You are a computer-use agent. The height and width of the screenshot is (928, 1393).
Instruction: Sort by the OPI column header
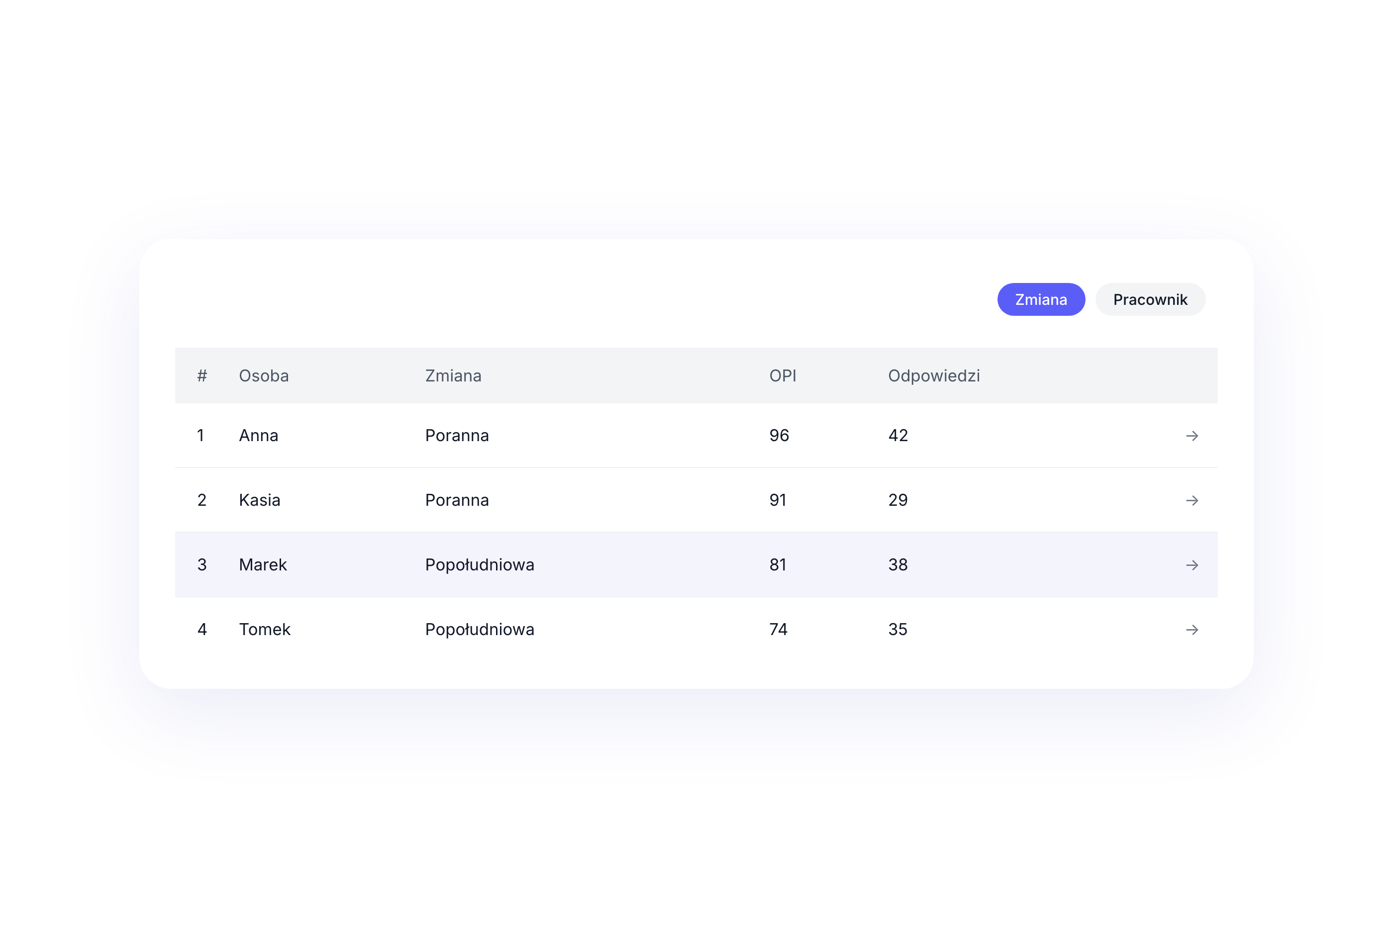pos(782,376)
